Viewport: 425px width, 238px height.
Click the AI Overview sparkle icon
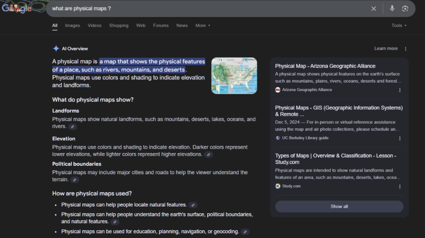coord(56,49)
